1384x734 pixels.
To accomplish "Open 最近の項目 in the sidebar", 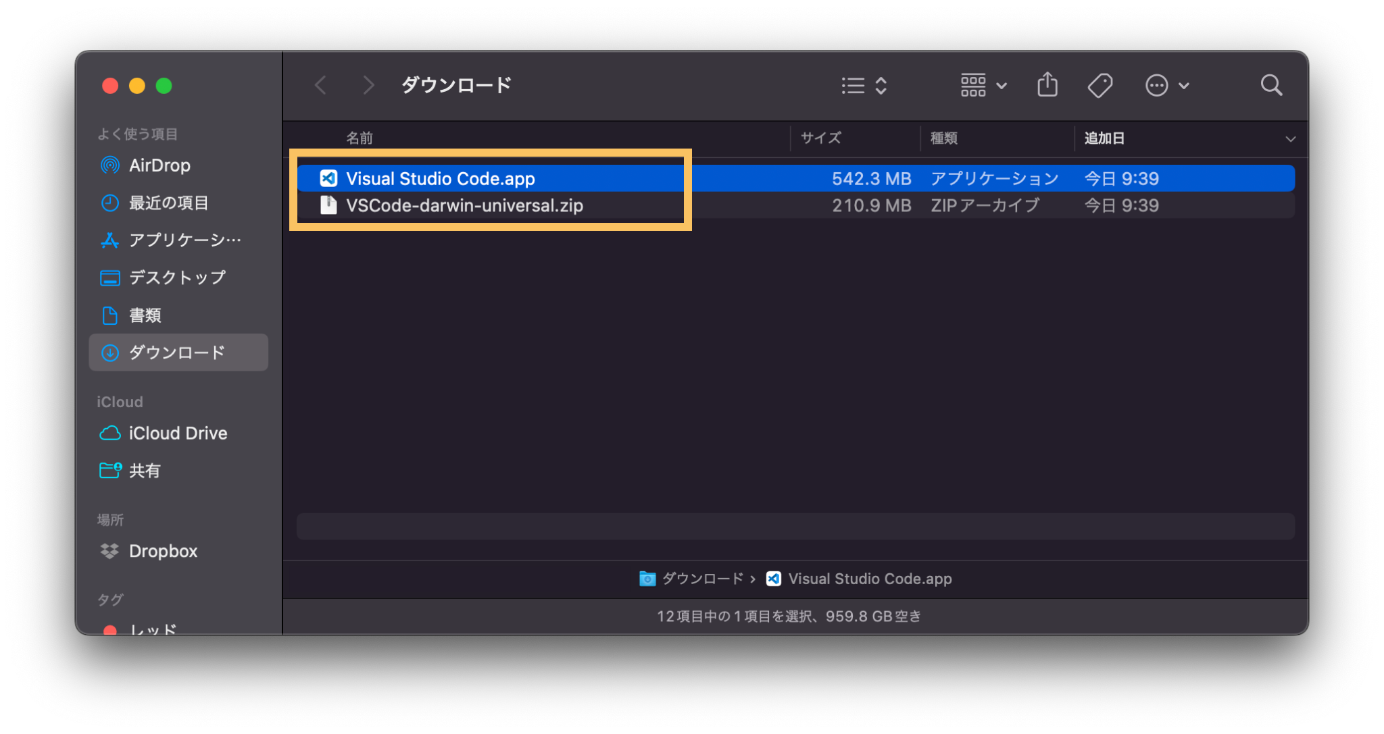I will tap(168, 203).
